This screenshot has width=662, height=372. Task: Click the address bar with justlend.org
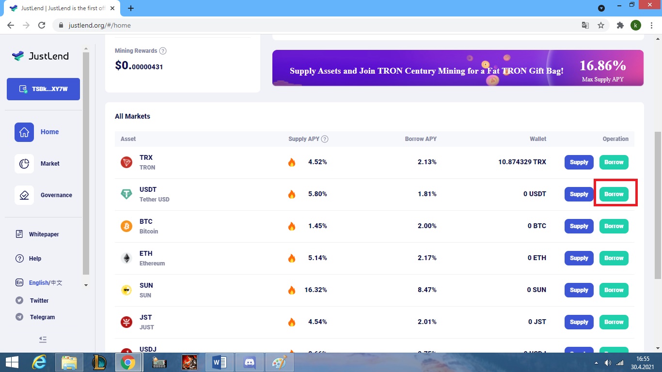pyautogui.click(x=315, y=25)
